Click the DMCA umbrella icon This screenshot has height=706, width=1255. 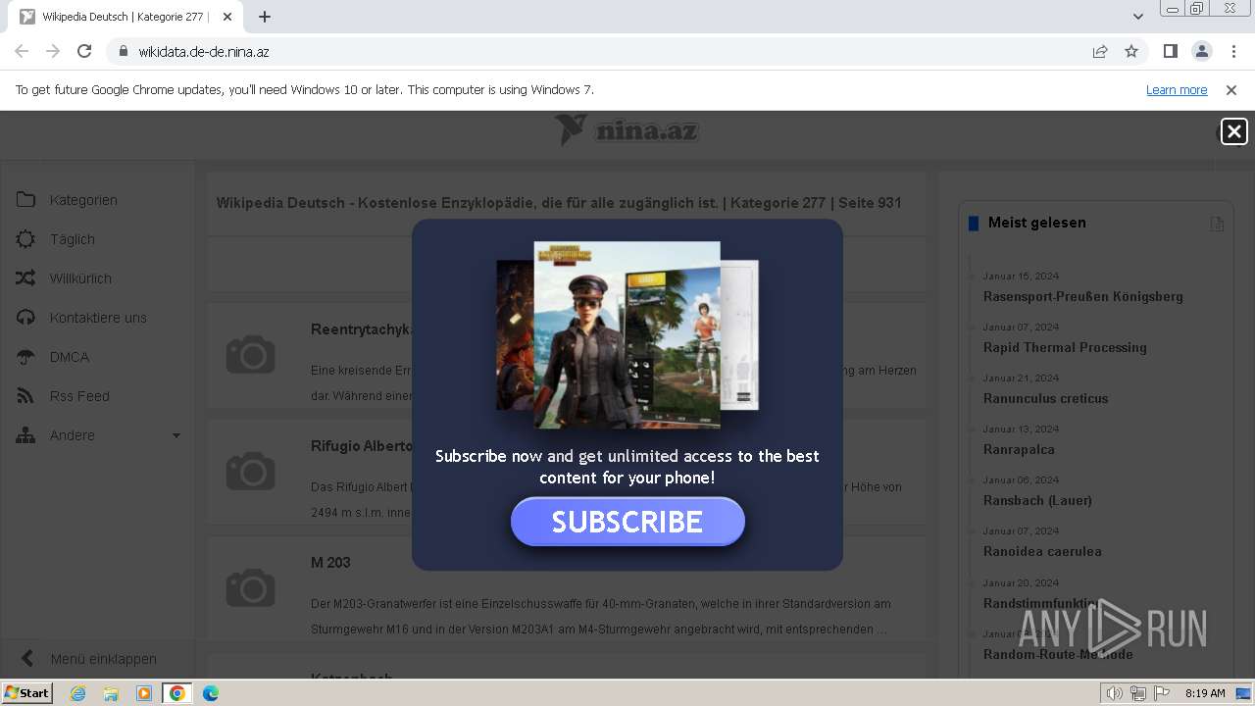point(25,357)
